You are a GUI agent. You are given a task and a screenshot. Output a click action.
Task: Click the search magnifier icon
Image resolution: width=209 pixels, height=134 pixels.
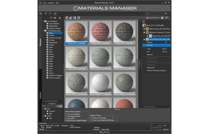point(166,14)
